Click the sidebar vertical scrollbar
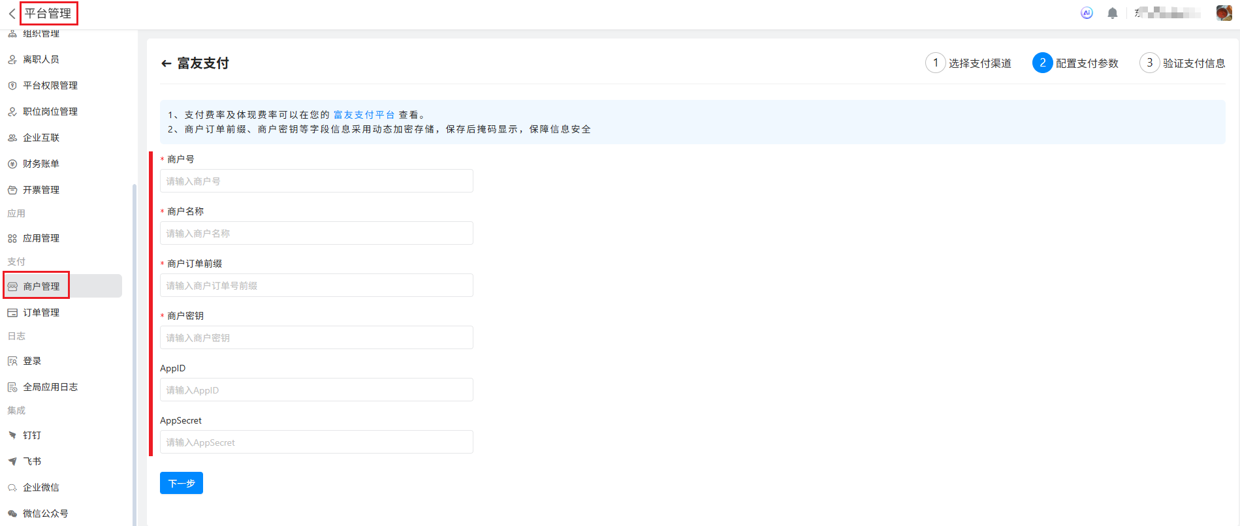The width and height of the screenshot is (1240, 526). 135,352
